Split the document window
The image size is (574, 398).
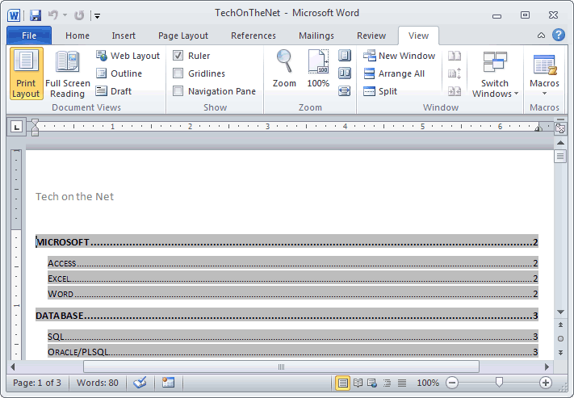coord(380,90)
